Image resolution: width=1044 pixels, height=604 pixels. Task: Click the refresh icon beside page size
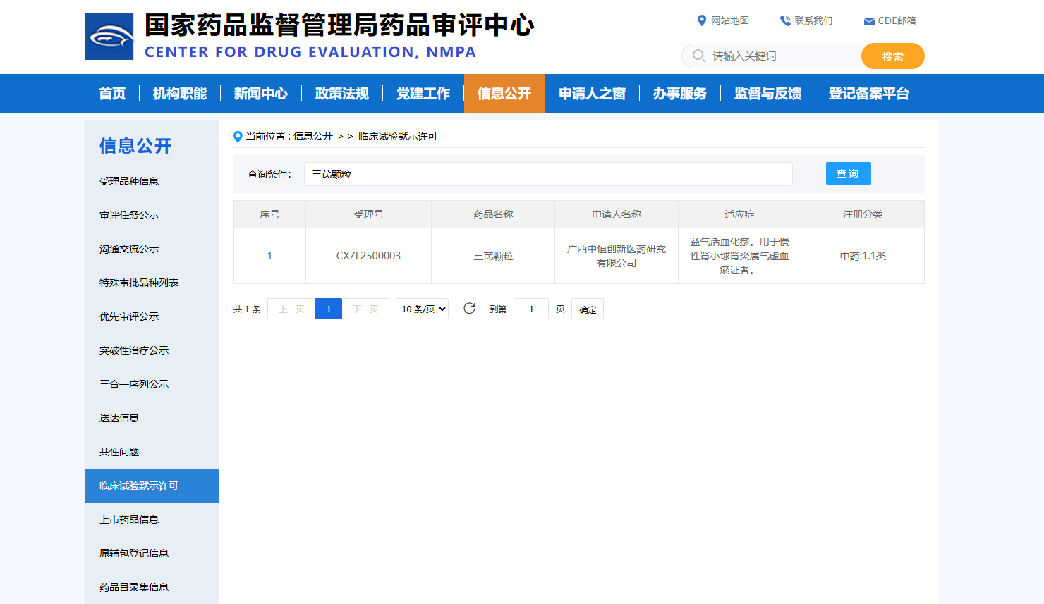(469, 309)
